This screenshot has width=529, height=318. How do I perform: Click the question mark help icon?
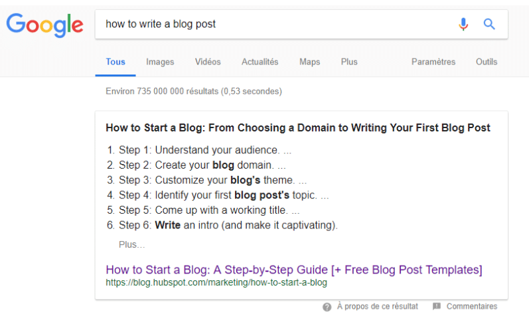click(x=327, y=307)
